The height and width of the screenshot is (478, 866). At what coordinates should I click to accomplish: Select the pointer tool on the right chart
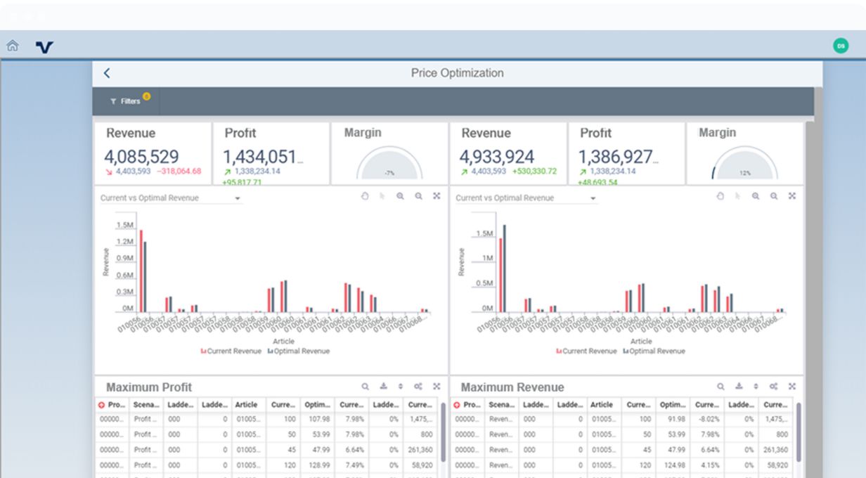point(737,197)
